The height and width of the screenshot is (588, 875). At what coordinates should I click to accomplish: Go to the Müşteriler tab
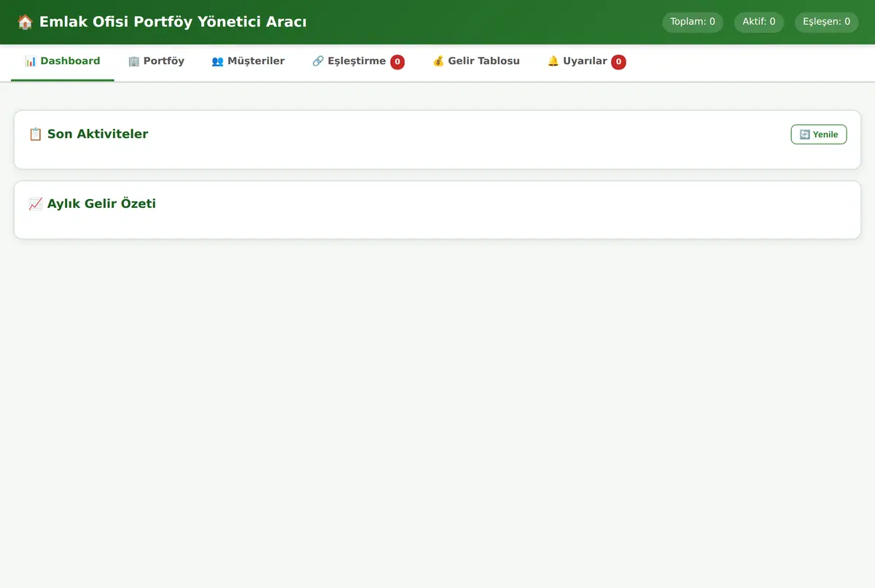tap(248, 61)
